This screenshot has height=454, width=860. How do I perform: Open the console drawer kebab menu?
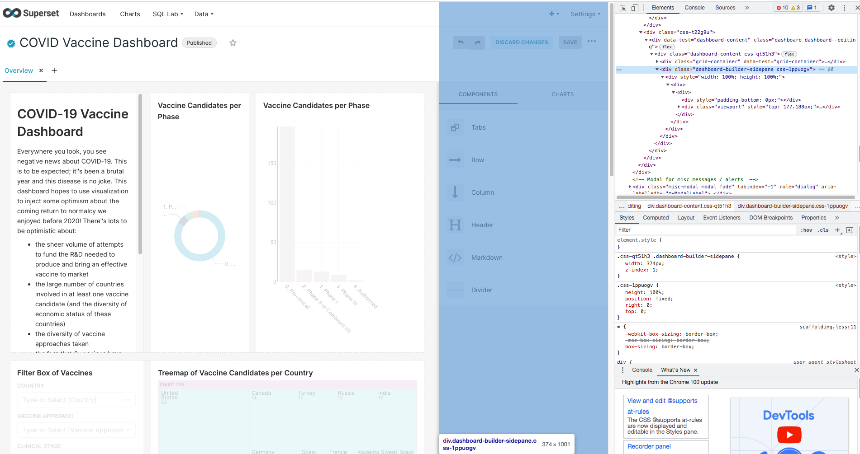pyautogui.click(x=622, y=370)
